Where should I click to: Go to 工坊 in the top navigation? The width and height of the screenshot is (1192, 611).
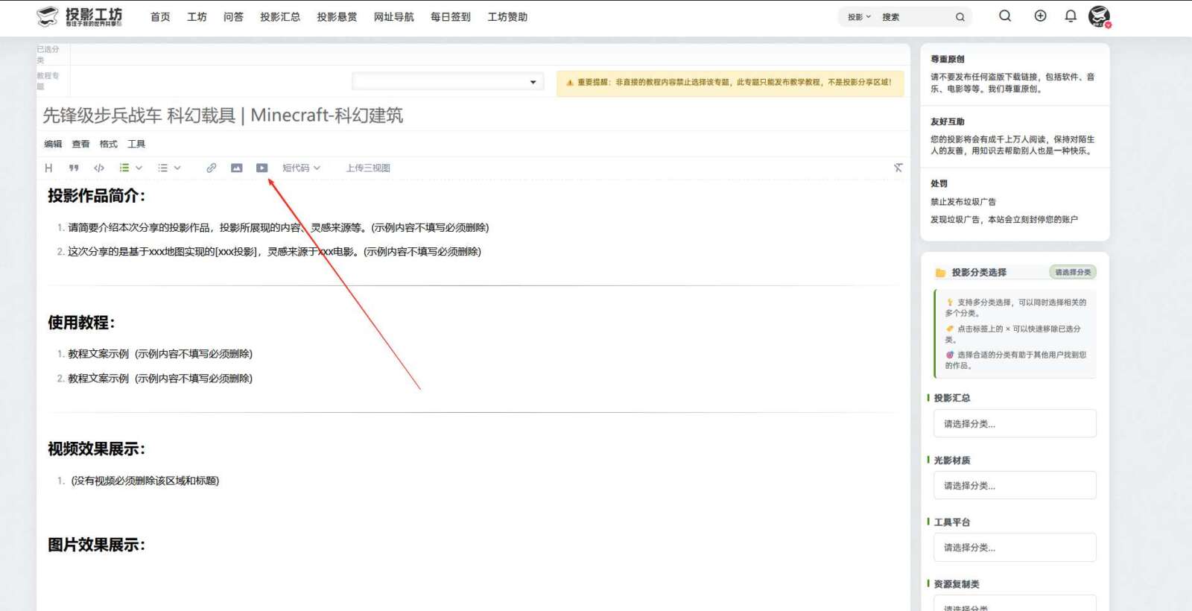(x=197, y=16)
